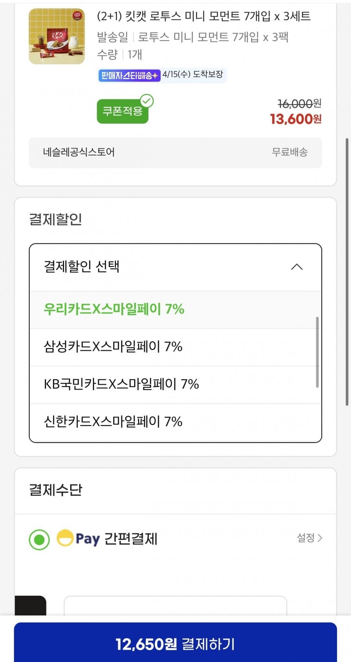Viewport: 351px width, 662px height.
Task: Click the KitKat product thumbnail image
Action: (57, 36)
